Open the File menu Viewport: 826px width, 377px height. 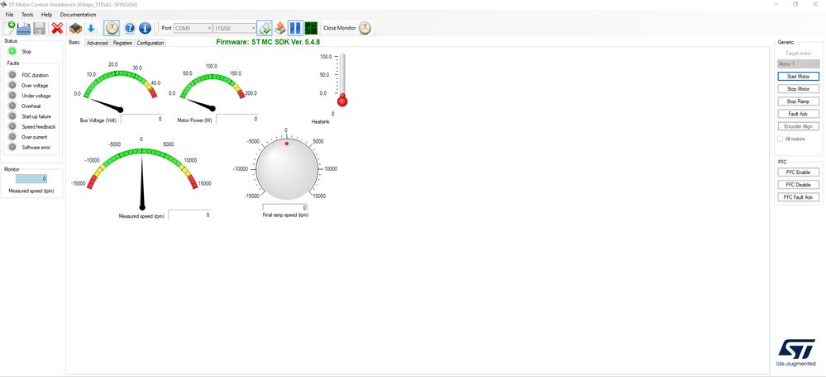pos(9,15)
